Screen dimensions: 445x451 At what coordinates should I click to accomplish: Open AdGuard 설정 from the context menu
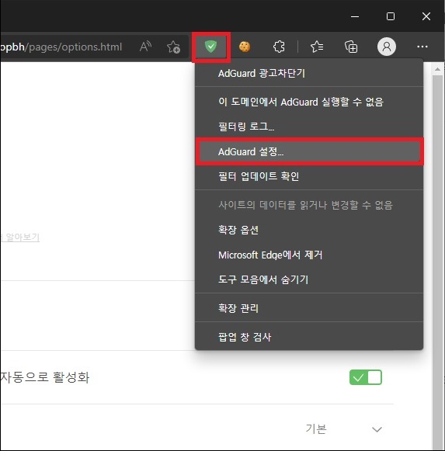[x=309, y=151]
